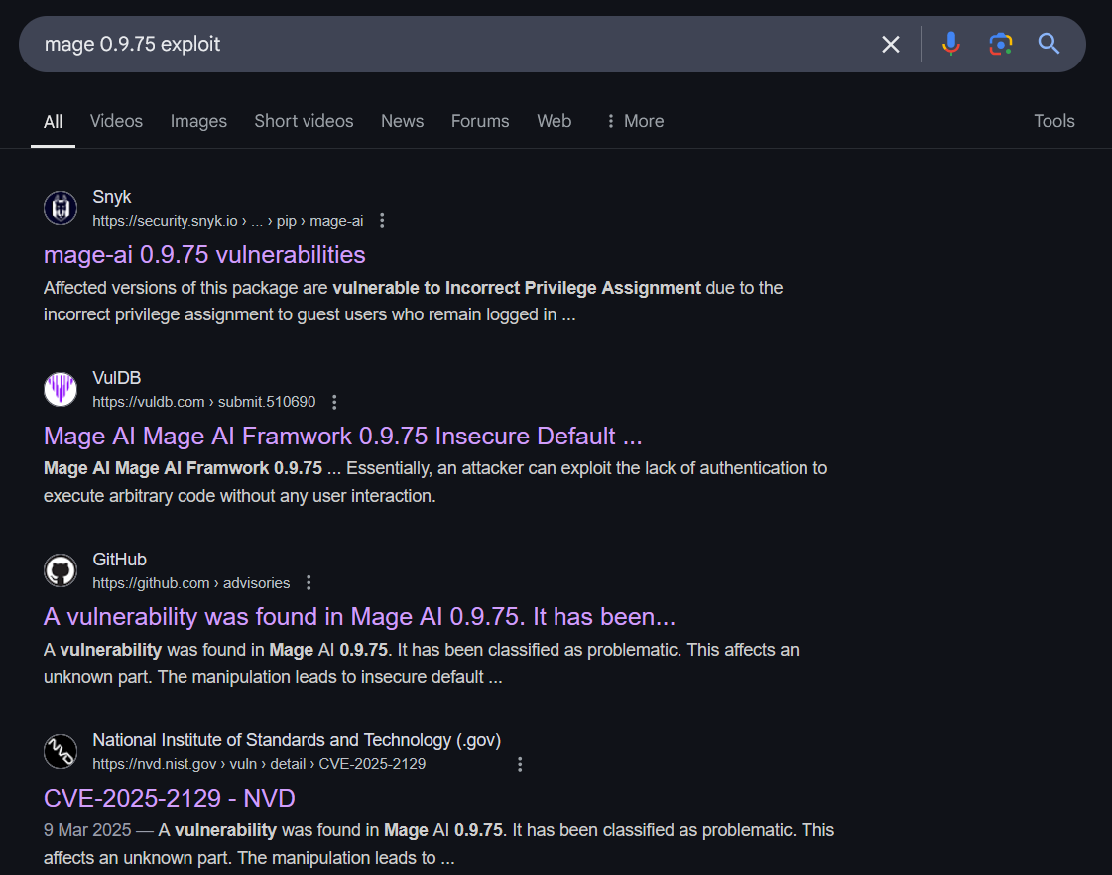Switch to the Forums tab
Viewport: 1112px width, 875px height.
480,121
